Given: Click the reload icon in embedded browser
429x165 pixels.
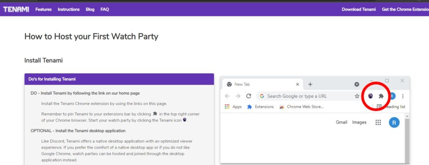Looking at the screenshot, I should pyautogui.click(x=248, y=96).
